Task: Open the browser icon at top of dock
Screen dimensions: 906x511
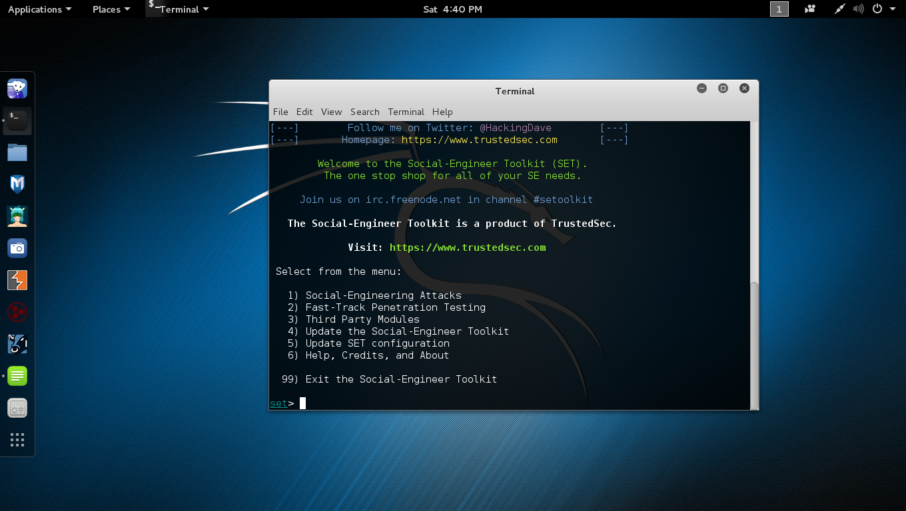Action: coord(17,88)
